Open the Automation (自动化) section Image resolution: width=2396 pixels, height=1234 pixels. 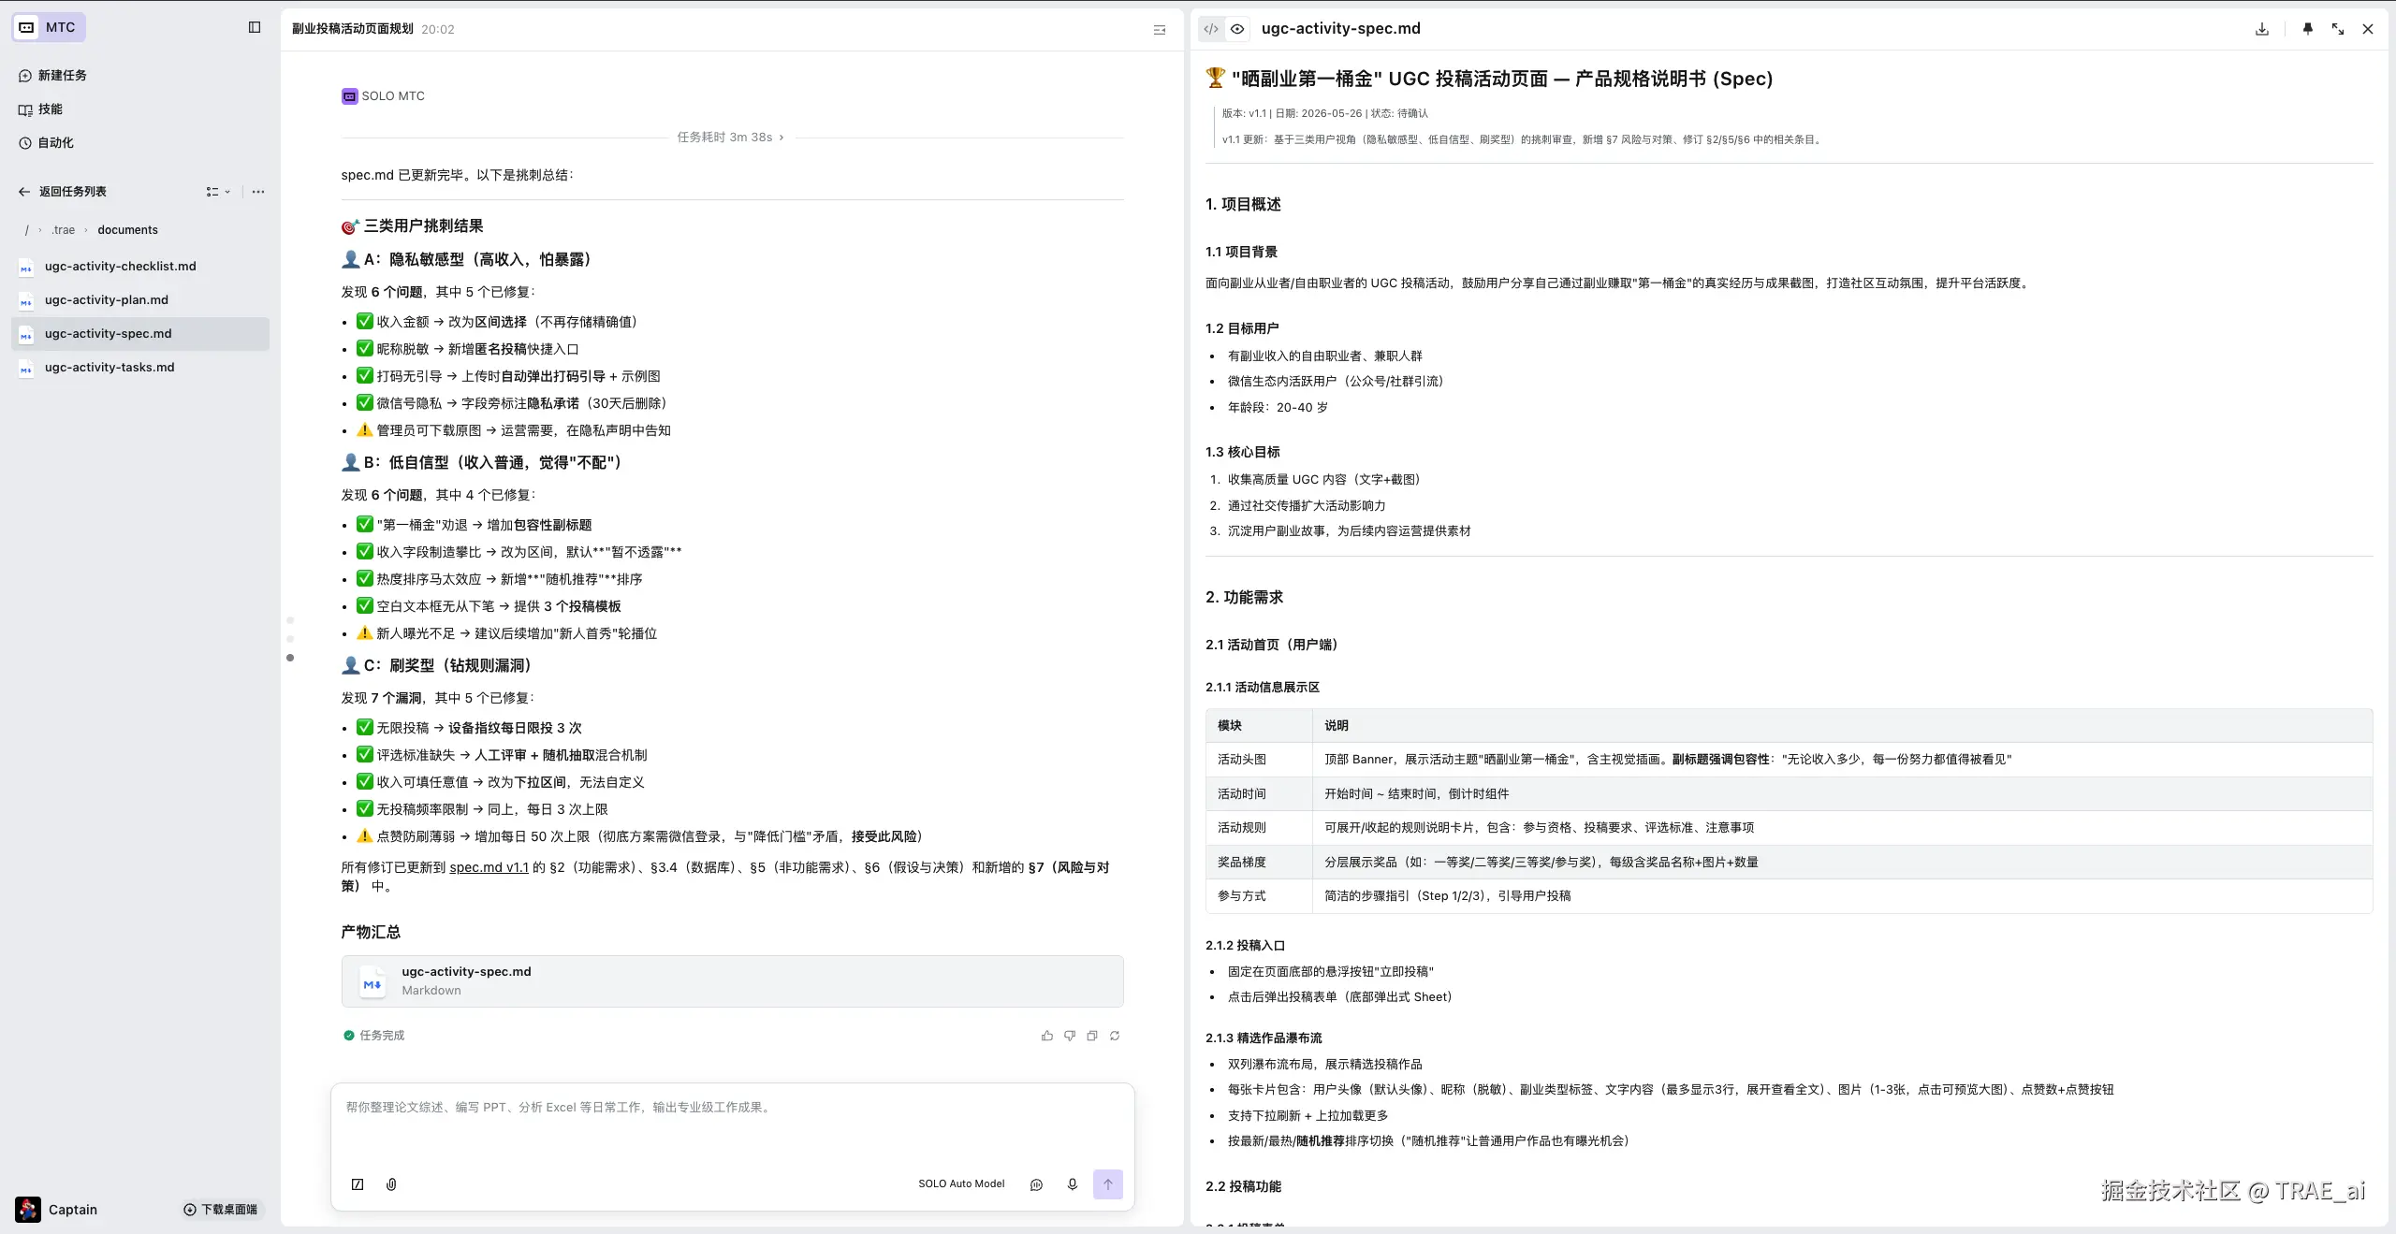coord(47,143)
